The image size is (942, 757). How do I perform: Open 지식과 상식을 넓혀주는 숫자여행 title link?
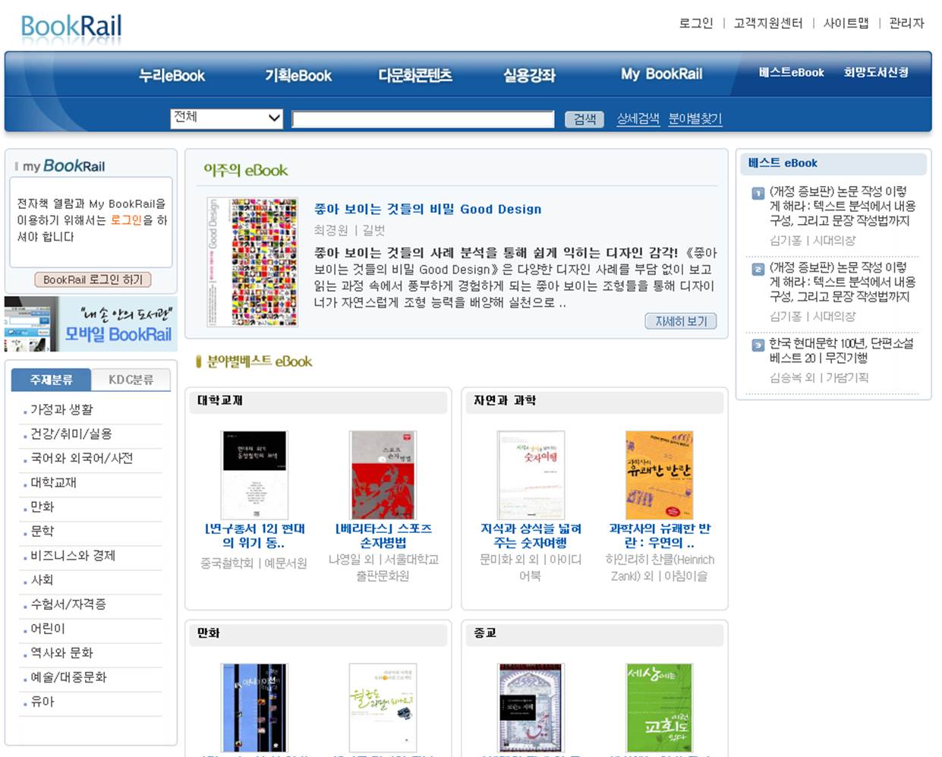click(x=531, y=535)
